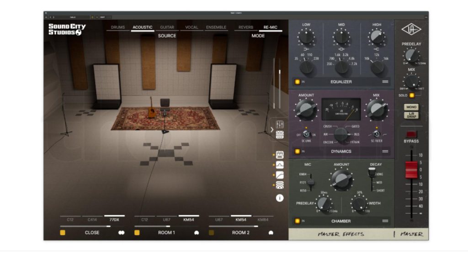The width and height of the screenshot is (468, 258).
Task: Click the L/R SWAP button
Action: pyautogui.click(x=411, y=116)
